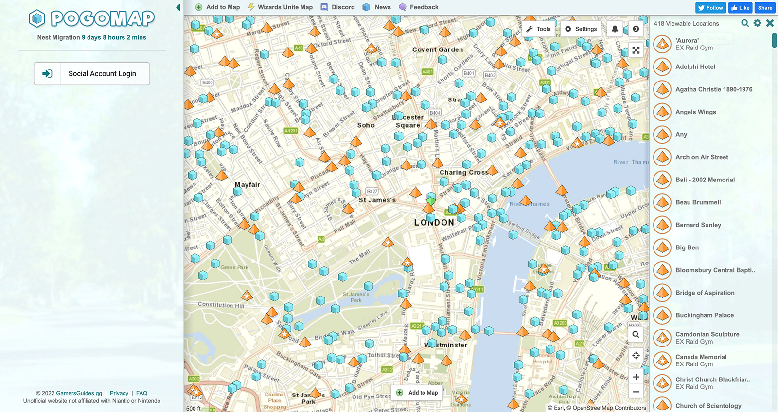This screenshot has height=412, width=778.
Task: Select Bloomsbury Central Bapti.. entry
Action: click(711, 270)
